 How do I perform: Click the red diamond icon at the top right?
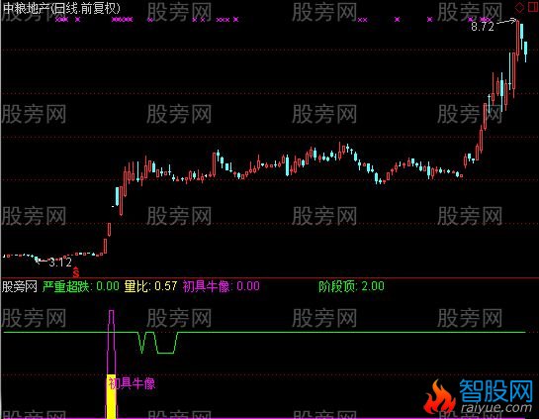point(519,7)
